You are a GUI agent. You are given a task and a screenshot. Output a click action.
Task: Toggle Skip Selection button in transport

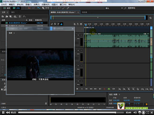113,89
